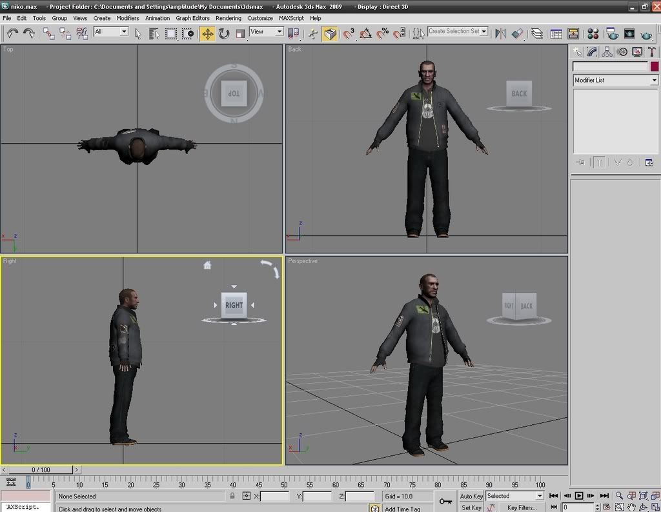This screenshot has height=512, width=661.
Task: Switch to the Modify command panel tab
Action: tap(592, 52)
